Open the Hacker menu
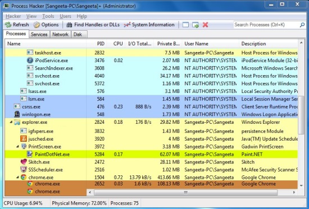The height and width of the screenshot is (209, 309). [13, 16]
